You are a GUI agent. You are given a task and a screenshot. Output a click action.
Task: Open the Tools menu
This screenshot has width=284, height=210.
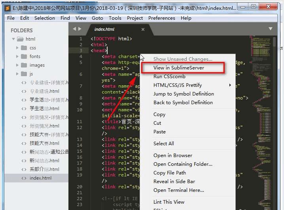[x=115, y=18]
